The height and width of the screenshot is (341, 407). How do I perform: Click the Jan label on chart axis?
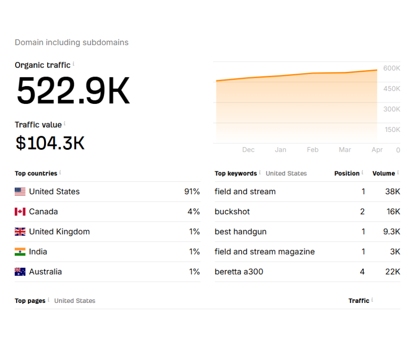[x=280, y=150]
